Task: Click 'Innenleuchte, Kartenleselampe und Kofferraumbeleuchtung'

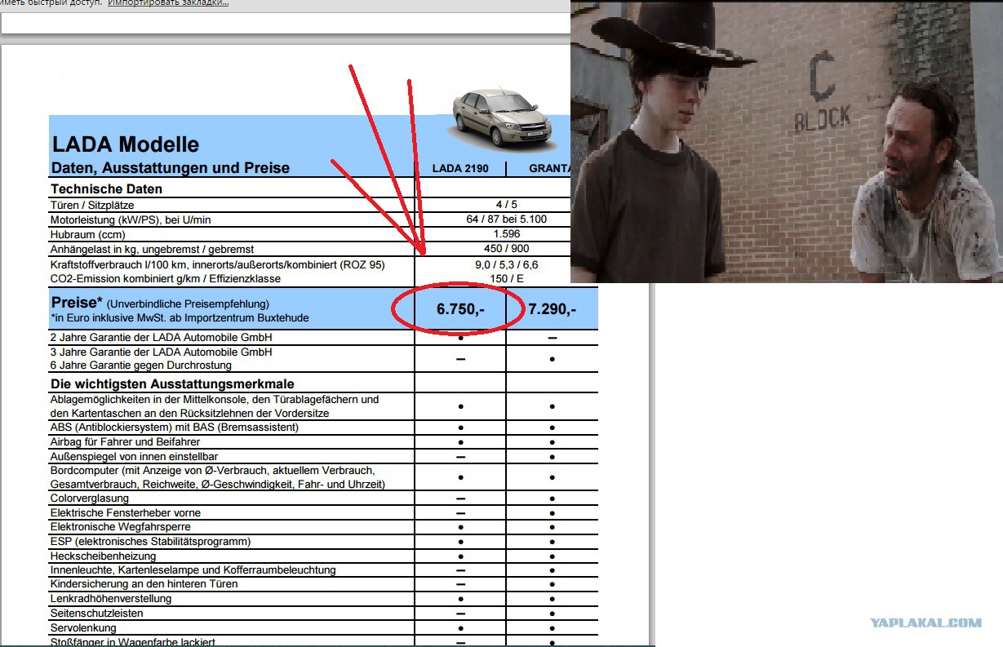Action: pos(193,570)
